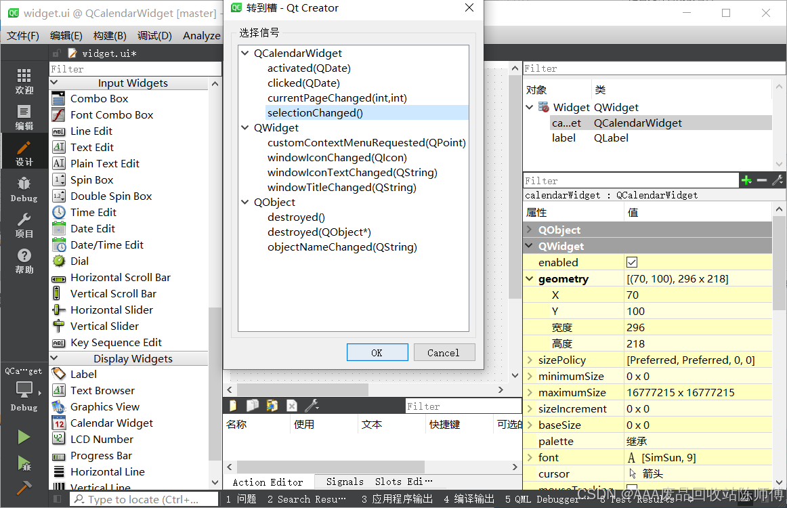Click the wrench configure icon in Action Editor toolbar
Screen dimensions: 787x508
[310, 405]
